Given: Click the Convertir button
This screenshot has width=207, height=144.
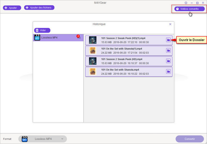Looking at the screenshot, I should click(190, 139).
